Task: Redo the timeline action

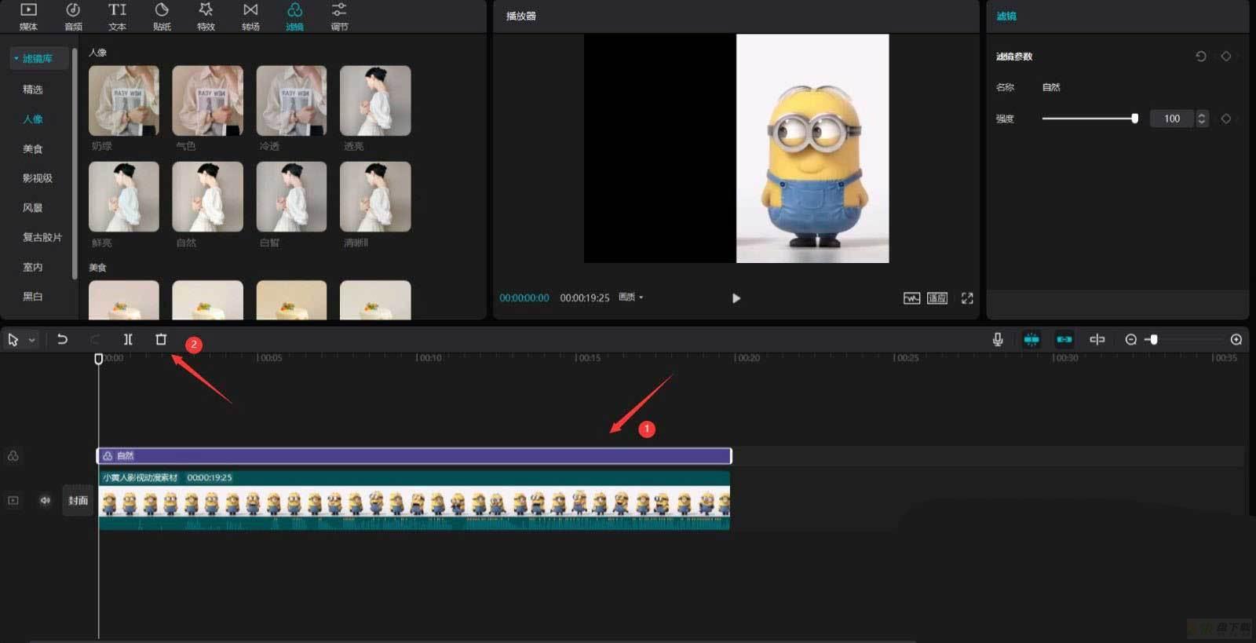Action: click(x=95, y=339)
